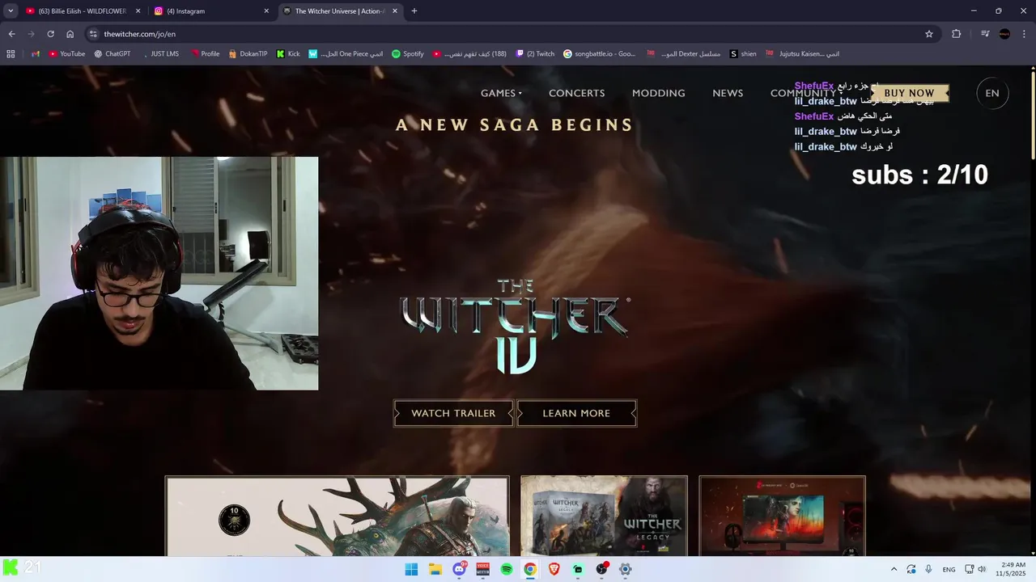Screen dimensions: 1036x582
Task: Open The Witcher Legacy board game card
Action: click(x=604, y=516)
